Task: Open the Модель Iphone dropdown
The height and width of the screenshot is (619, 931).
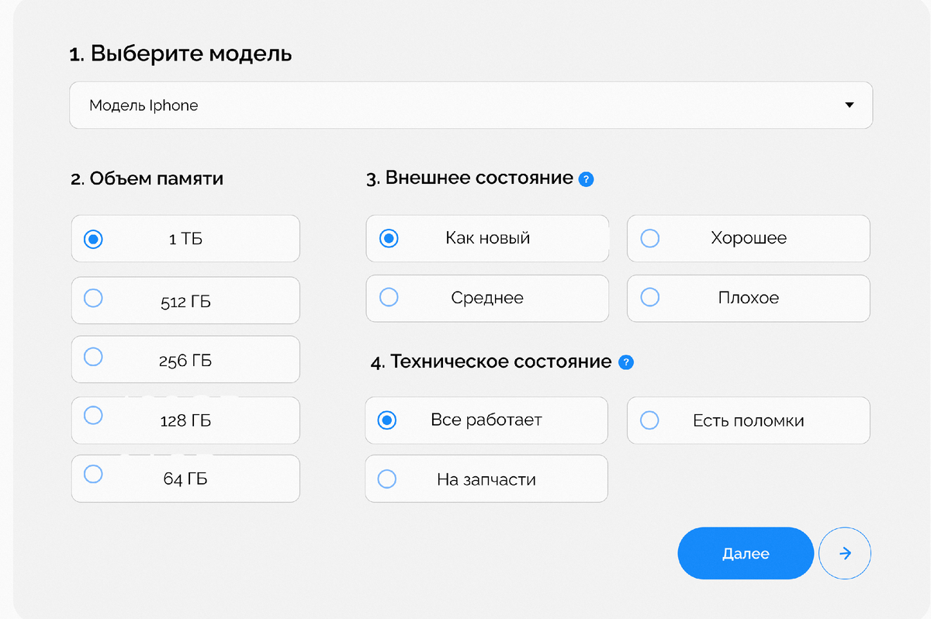Action: [470, 105]
